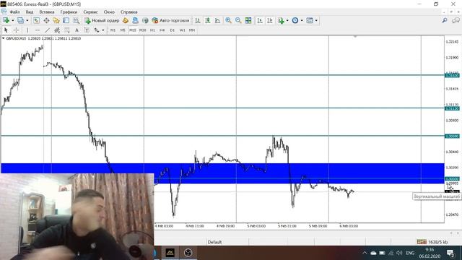Select the horizontal line tool
This screenshot has height=260, width=462.
click(37, 30)
